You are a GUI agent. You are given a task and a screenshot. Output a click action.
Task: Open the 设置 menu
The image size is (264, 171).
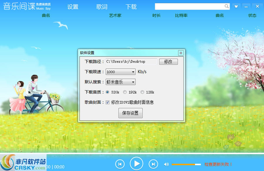click(73, 7)
